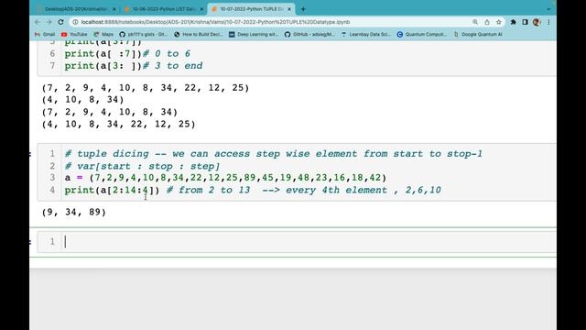Open the Maps bookmark
Viewport: 586px width, 330px height.
pos(103,35)
